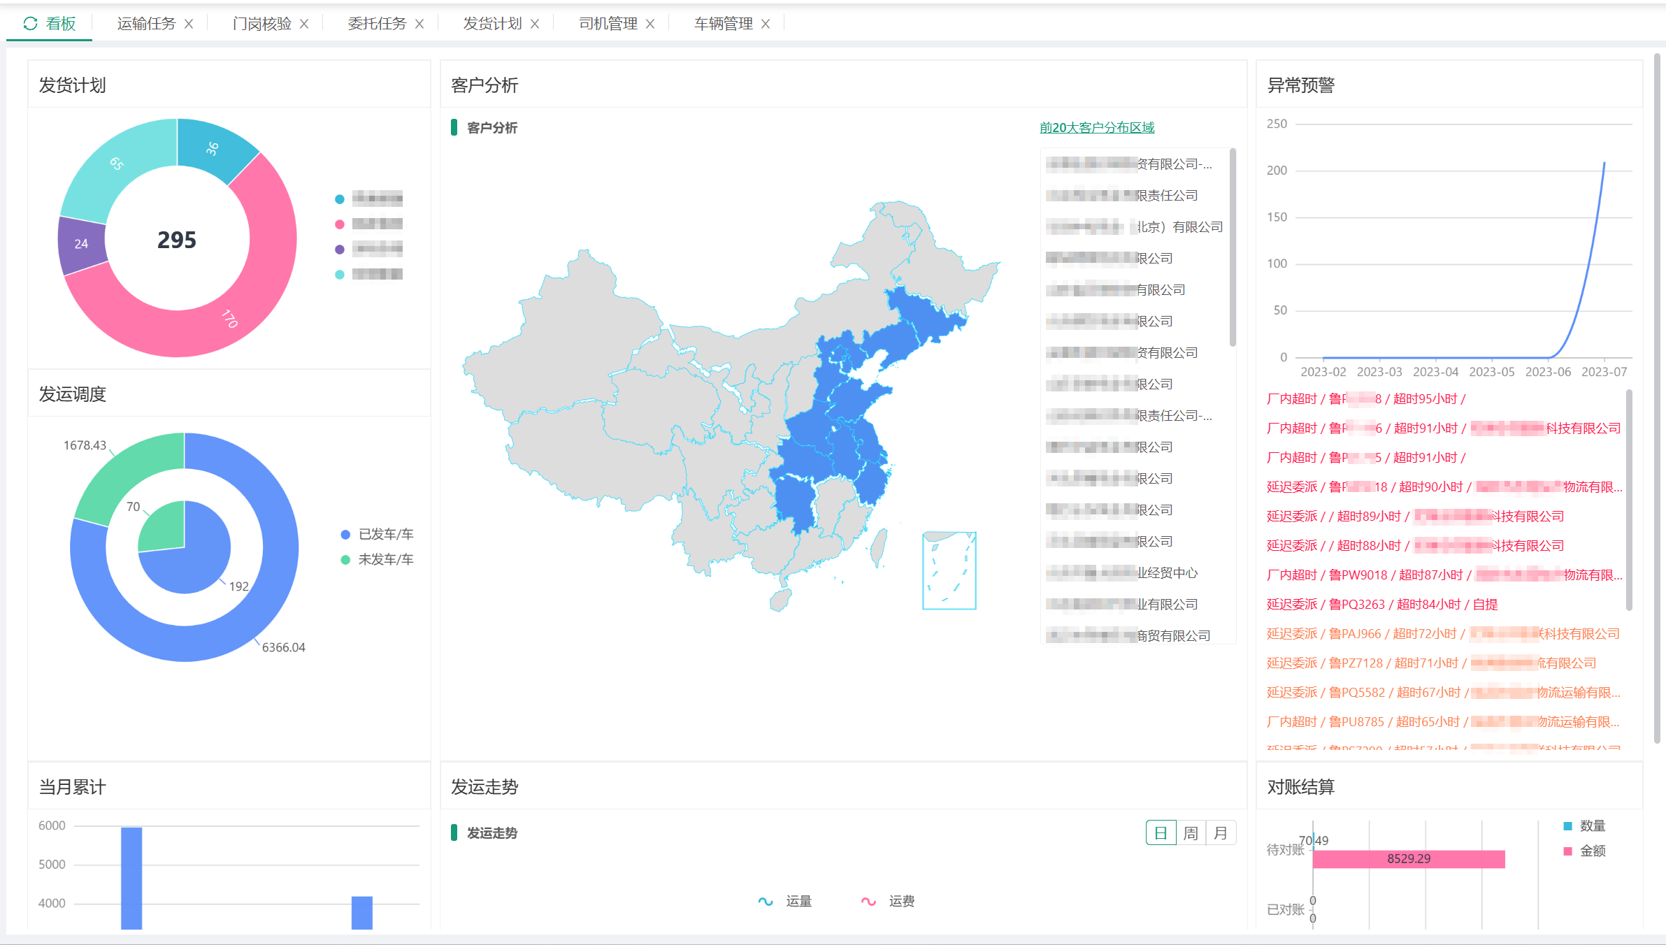Click the refresh icon on 看板 tab
Screen dimensions: 1666x945
[29, 22]
